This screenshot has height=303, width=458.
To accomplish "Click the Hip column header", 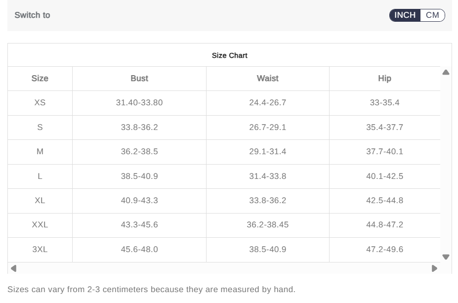I will pos(385,78).
